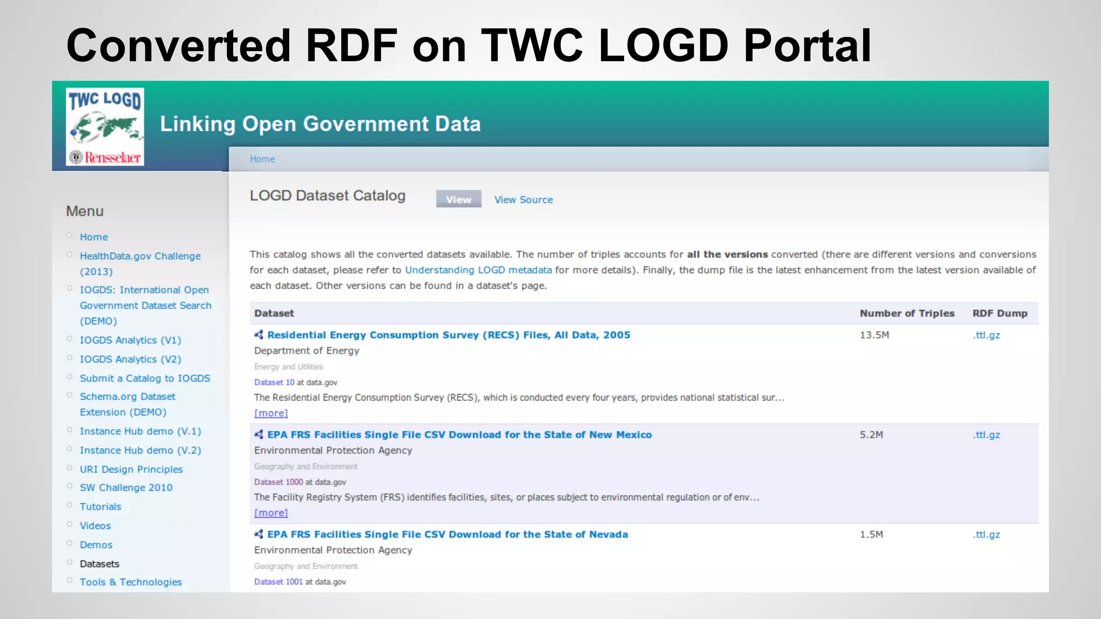Open Dataset 1000 at data.gov link
This screenshot has height=619, width=1101.
pyautogui.click(x=278, y=482)
